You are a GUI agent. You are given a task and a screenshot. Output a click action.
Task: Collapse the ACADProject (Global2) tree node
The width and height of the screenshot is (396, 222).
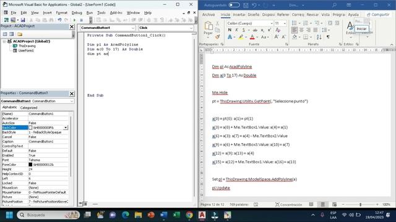4,41
